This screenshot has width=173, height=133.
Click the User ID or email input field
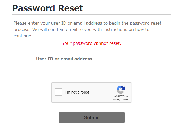click(x=92, y=68)
